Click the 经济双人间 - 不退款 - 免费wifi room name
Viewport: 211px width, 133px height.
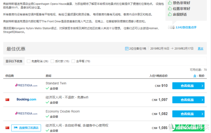(67, 97)
